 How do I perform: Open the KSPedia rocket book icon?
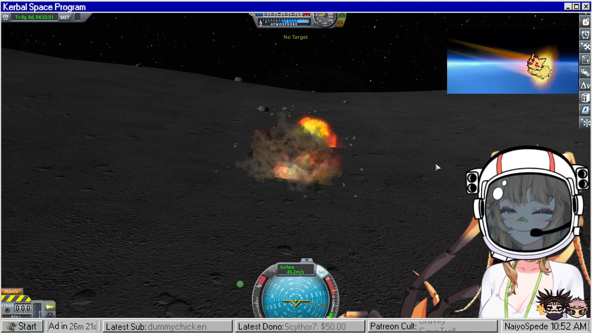pos(586,110)
